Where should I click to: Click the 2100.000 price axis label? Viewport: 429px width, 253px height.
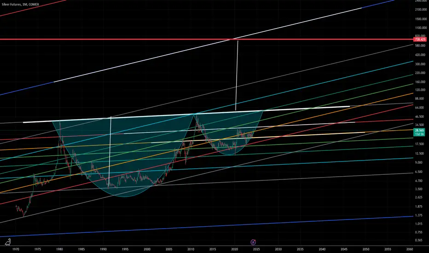(x=421, y=10)
